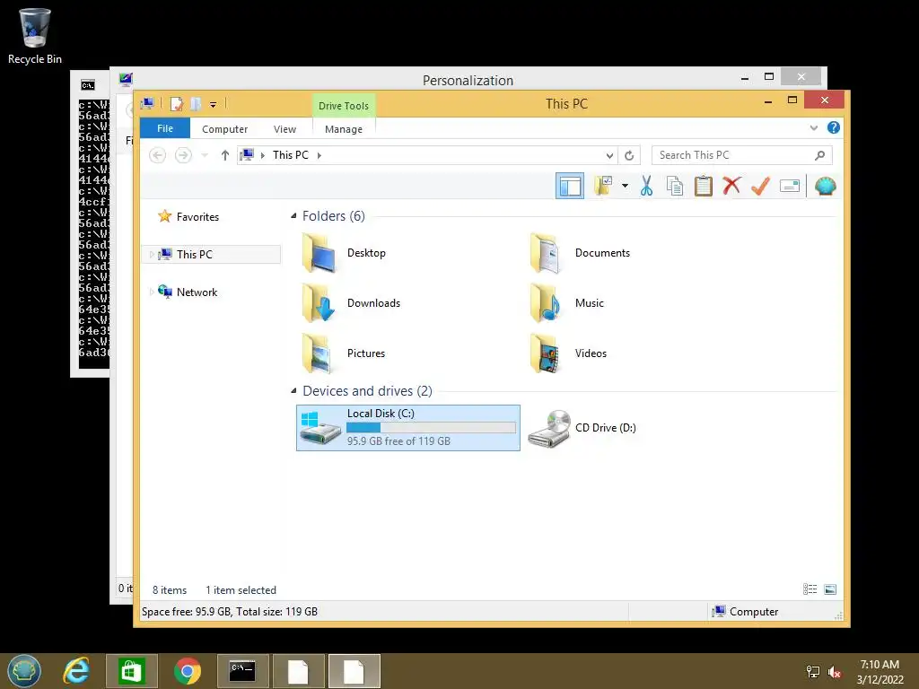
Task: Click the muted volume tray icon
Action: 835,672
